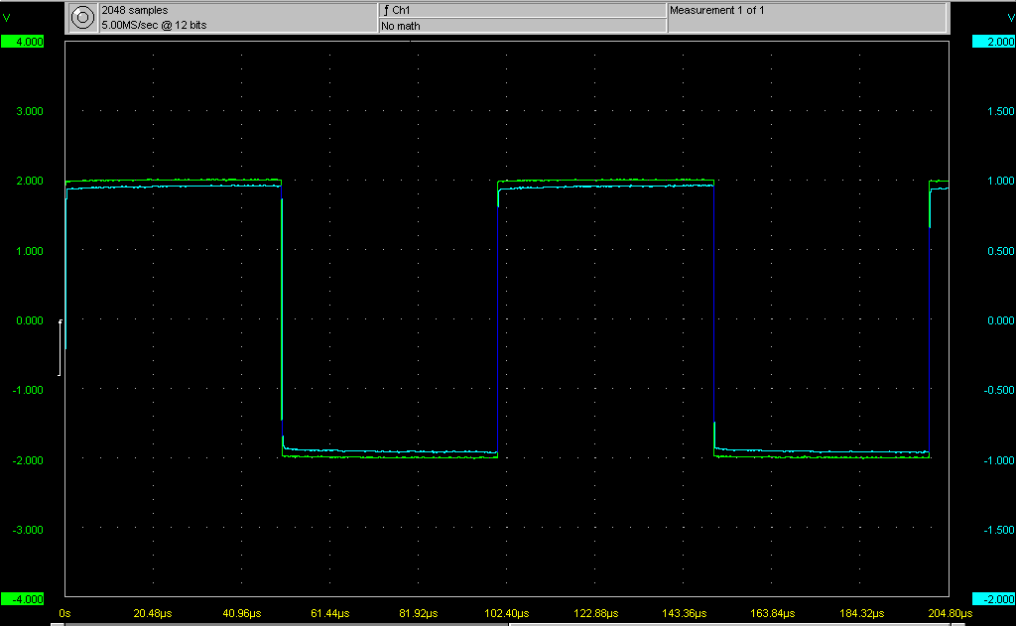The width and height of the screenshot is (1016, 626).
Task: Click the '204.80µs' time label
Action: tap(950, 613)
